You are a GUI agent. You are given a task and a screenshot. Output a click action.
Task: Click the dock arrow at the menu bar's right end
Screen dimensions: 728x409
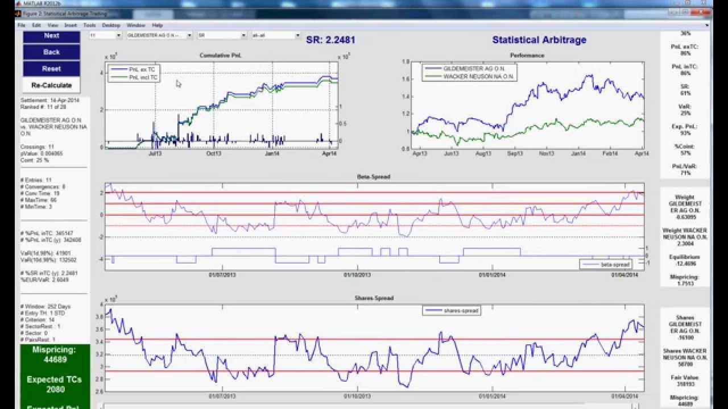pyautogui.click(x=707, y=26)
